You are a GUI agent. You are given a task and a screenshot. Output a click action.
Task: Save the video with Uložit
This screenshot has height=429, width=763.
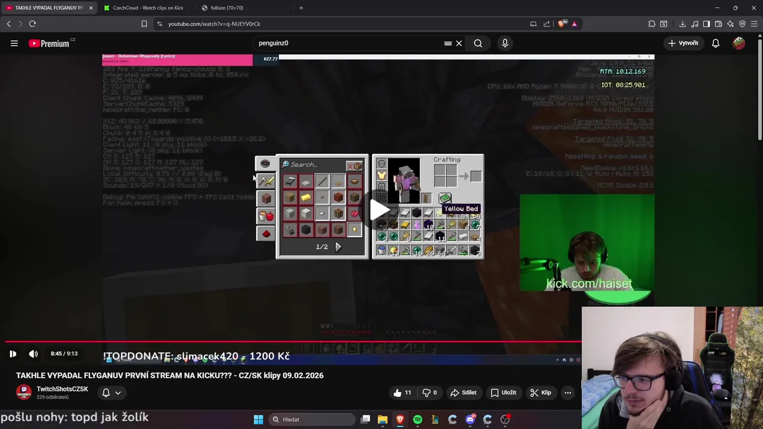[503, 393]
